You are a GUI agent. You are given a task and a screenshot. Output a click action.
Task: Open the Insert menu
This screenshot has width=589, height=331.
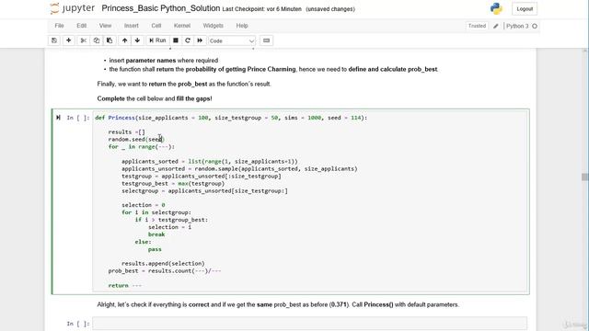pyautogui.click(x=131, y=26)
